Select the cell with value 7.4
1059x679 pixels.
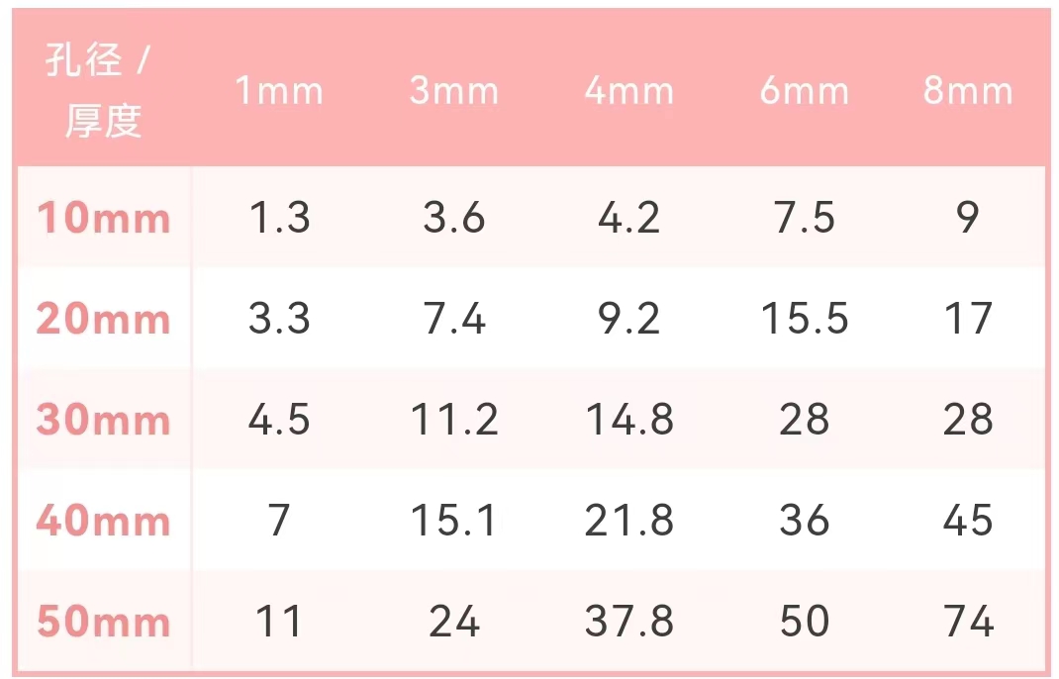(x=454, y=318)
